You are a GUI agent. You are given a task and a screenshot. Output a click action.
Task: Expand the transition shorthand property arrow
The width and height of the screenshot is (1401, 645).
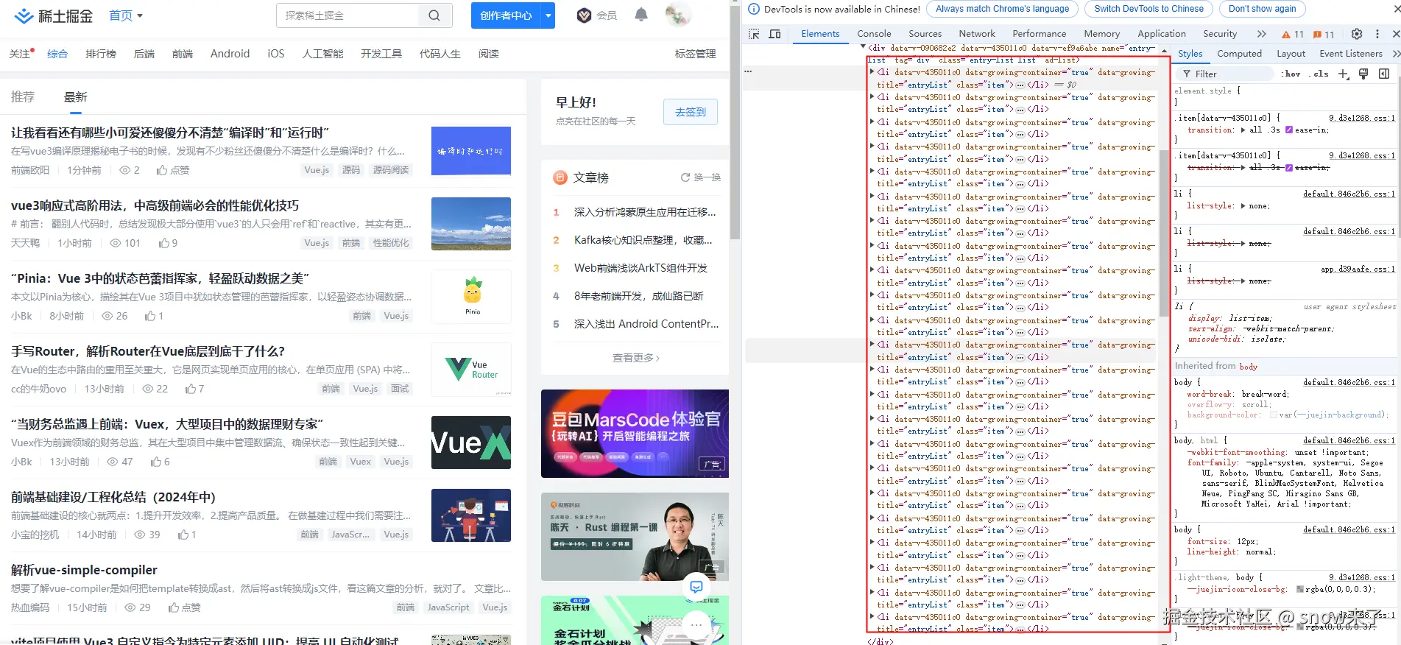[x=1243, y=130]
